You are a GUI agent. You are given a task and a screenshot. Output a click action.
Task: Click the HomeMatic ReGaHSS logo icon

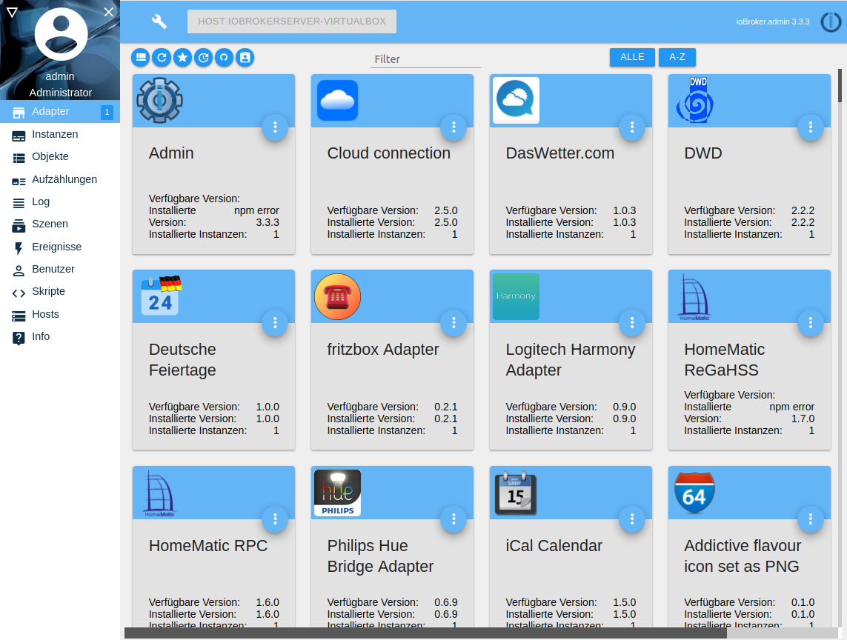coord(694,296)
